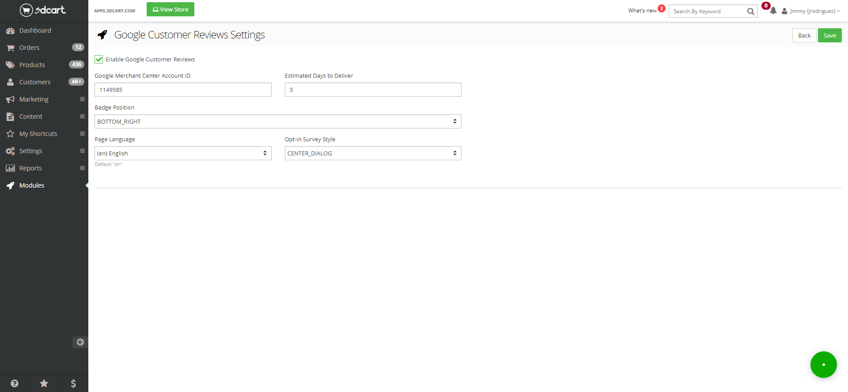The image size is (848, 392).
Task: Click the notifications bell icon
Action: point(773,11)
